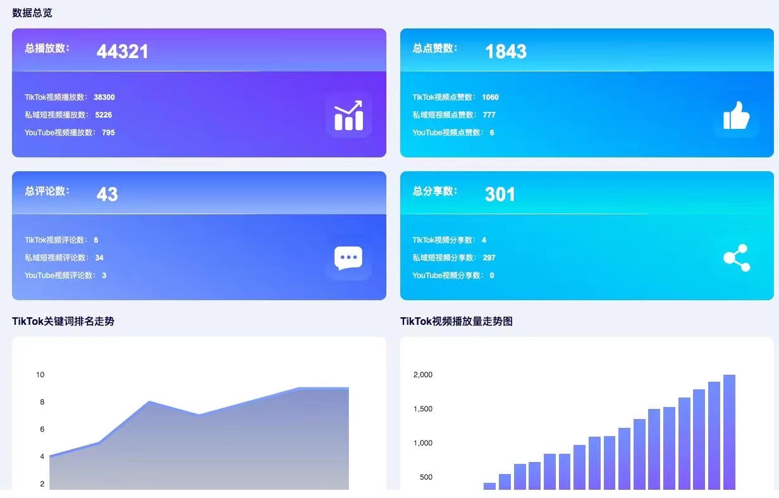Click the comment bubble icon in comments card
Screen dimensions: 779x498
click(348, 258)
